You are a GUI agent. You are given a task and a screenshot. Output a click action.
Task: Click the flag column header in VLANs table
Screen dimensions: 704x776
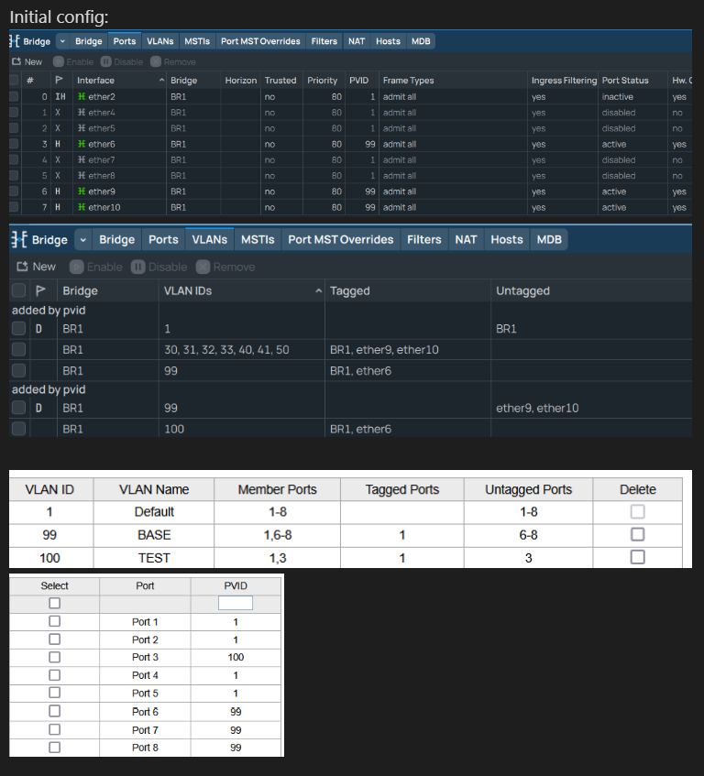(x=40, y=290)
